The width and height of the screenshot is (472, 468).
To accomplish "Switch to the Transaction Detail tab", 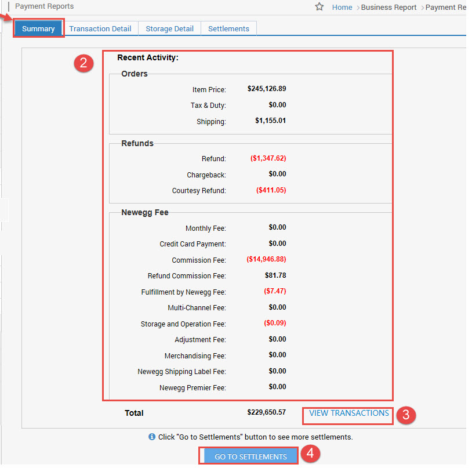I will coord(100,28).
